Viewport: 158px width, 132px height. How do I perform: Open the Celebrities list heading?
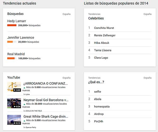tap(96, 18)
